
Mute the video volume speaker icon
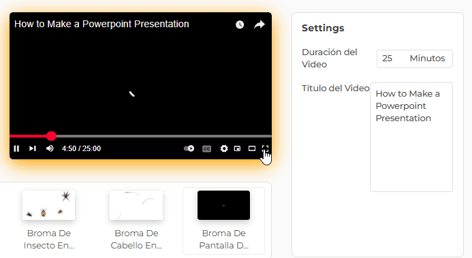click(x=50, y=148)
